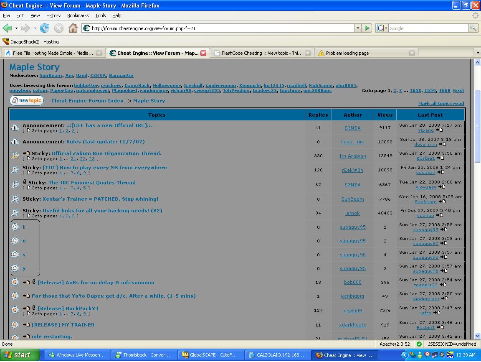
Task: Click the announcement icon beside Rules topic
Action: pyautogui.click(x=15, y=142)
